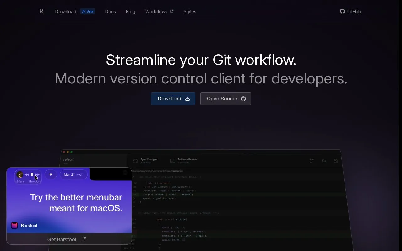
Task: Click the Pull from Remote icon in the preview
Action: 172,161
